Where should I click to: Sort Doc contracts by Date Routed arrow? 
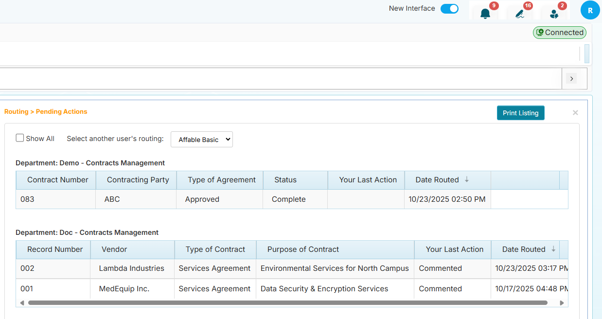[554, 249]
